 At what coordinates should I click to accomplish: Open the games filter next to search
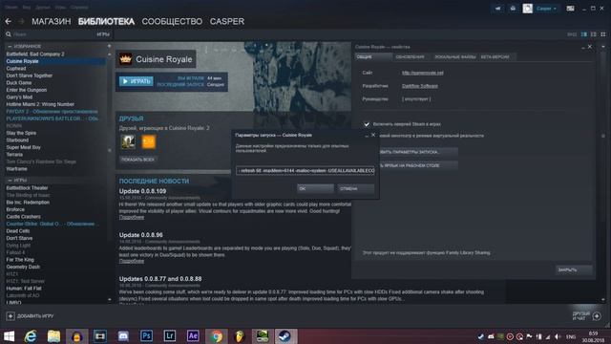click(x=103, y=34)
